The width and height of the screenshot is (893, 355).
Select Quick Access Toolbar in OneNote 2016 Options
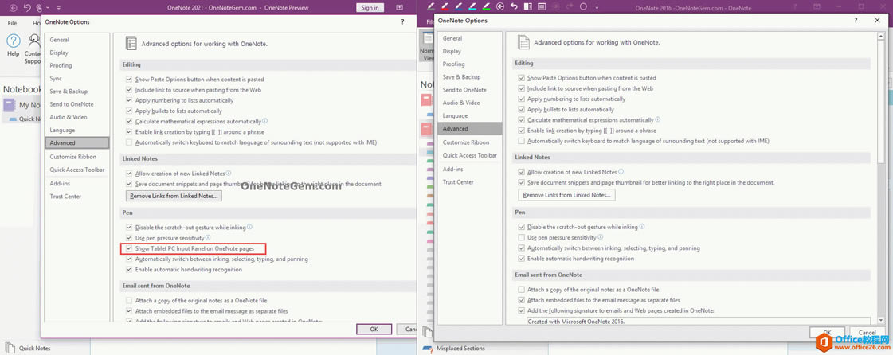tap(469, 155)
